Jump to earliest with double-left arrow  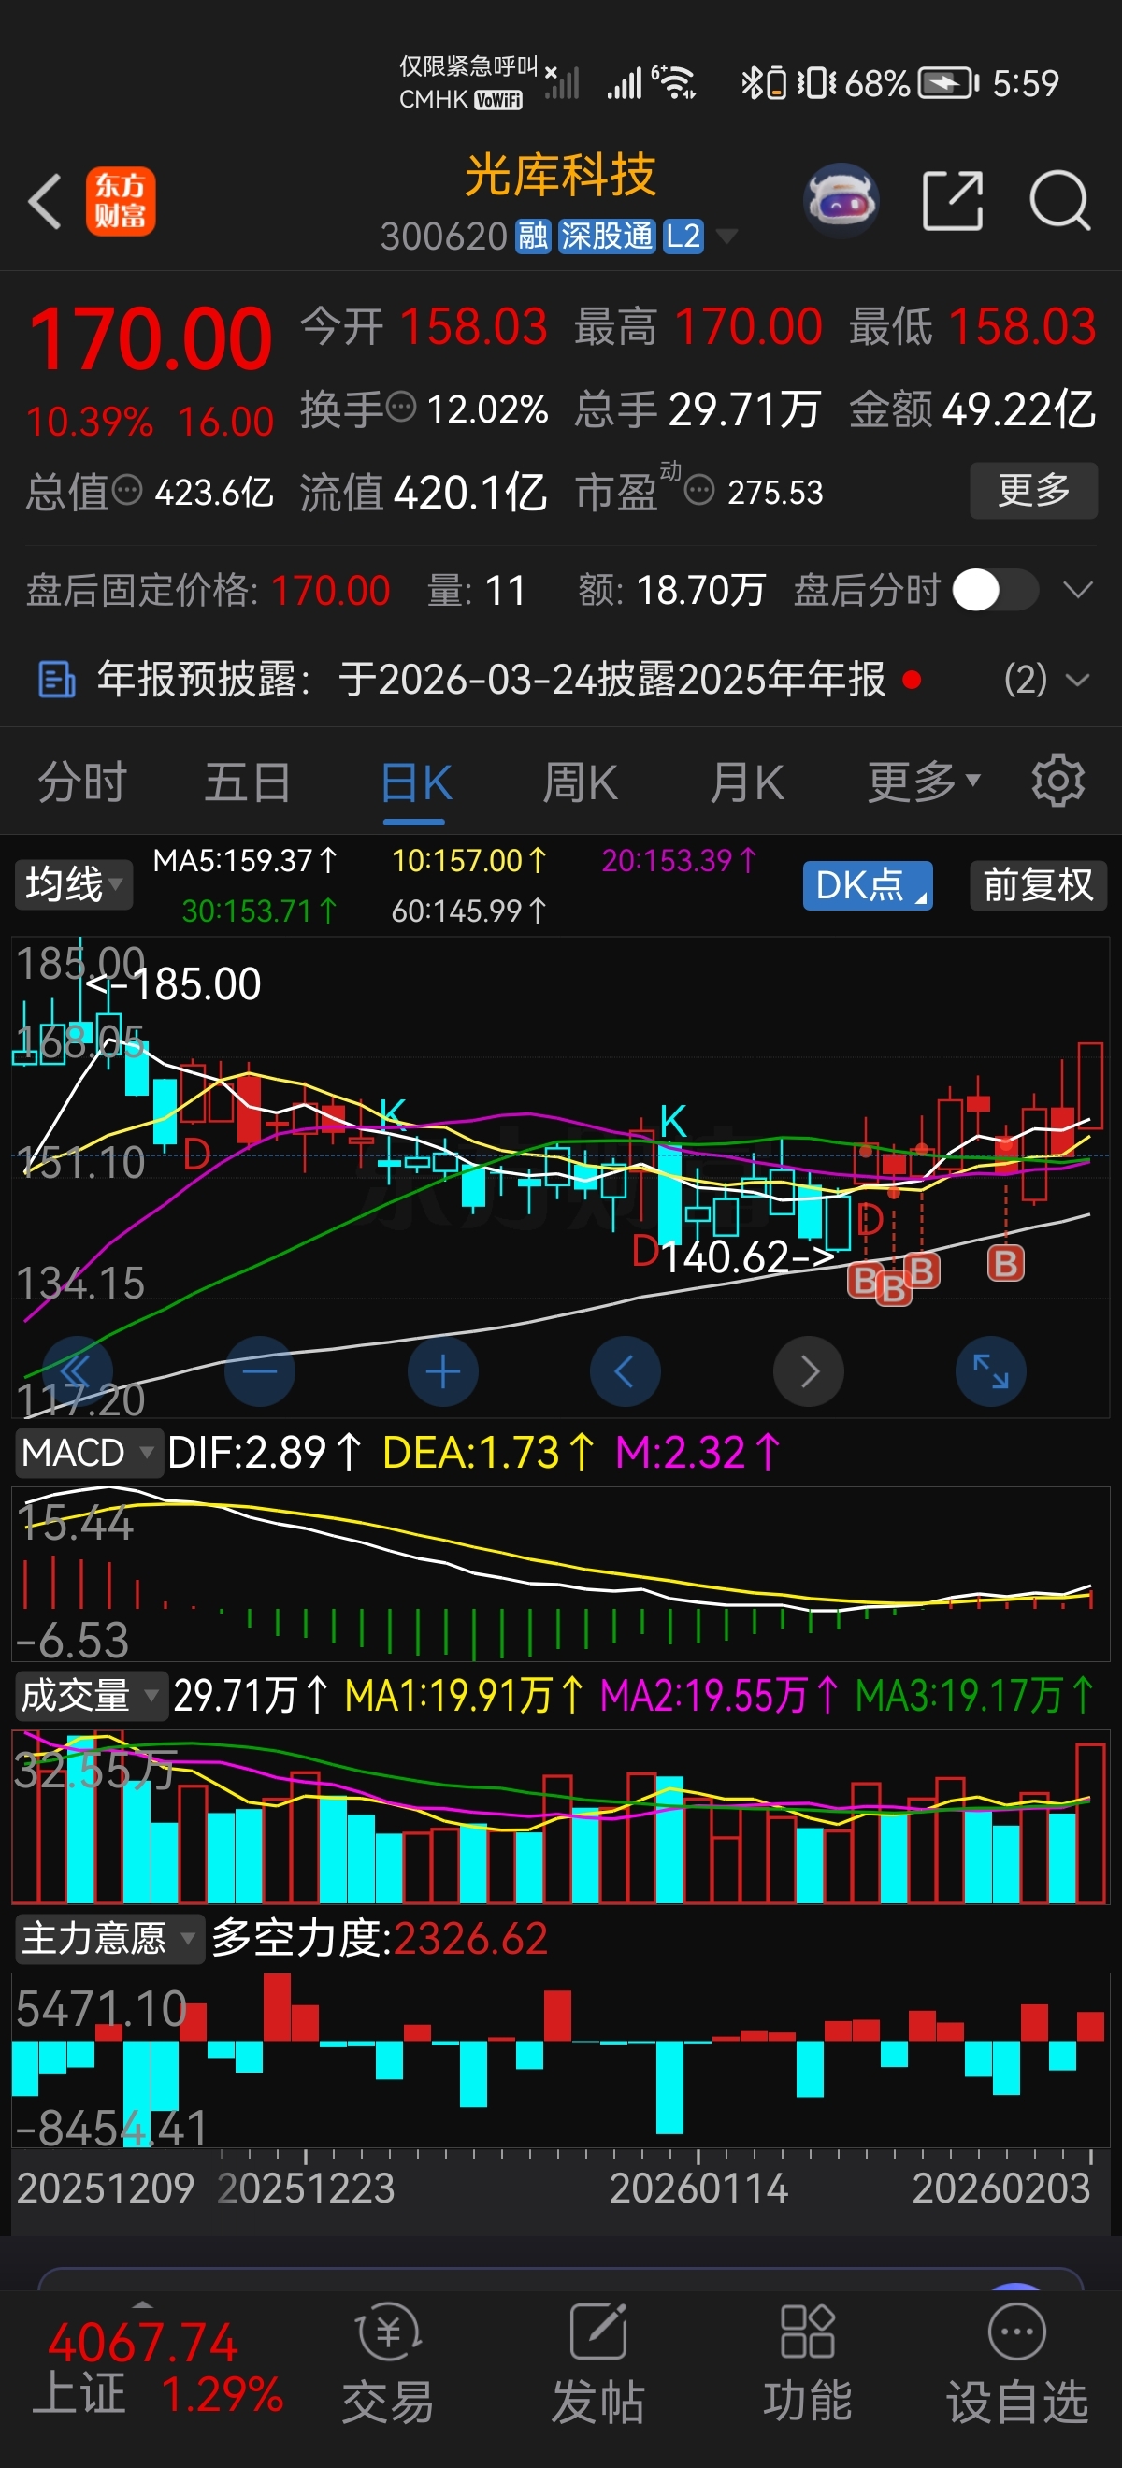tap(77, 1372)
